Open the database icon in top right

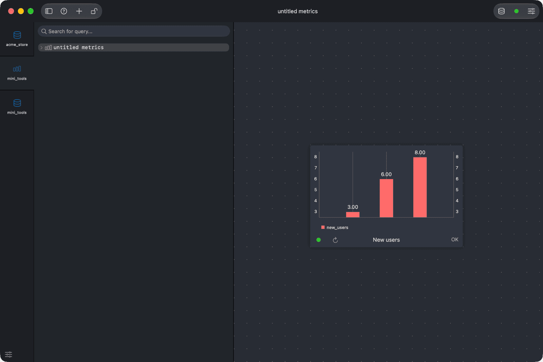click(501, 11)
